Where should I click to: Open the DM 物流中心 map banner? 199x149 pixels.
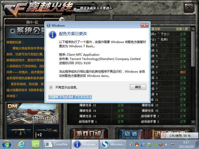tap(33, 113)
